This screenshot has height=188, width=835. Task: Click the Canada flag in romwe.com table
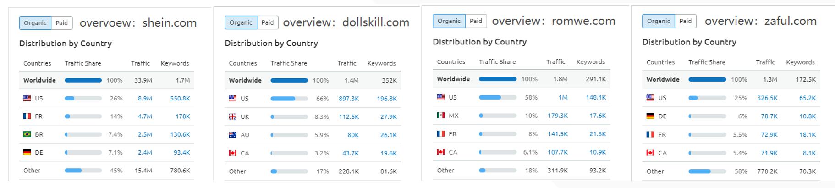pyautogui.click(x=441, y=152)
